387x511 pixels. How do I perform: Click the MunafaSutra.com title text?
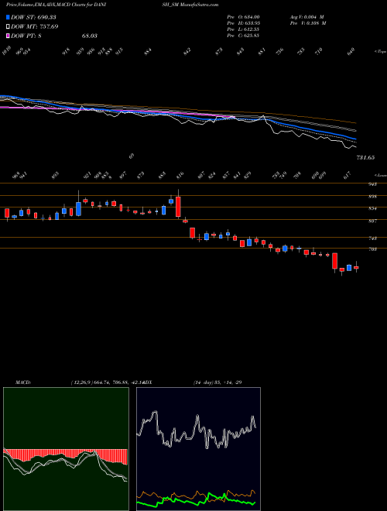click(197, 5)
